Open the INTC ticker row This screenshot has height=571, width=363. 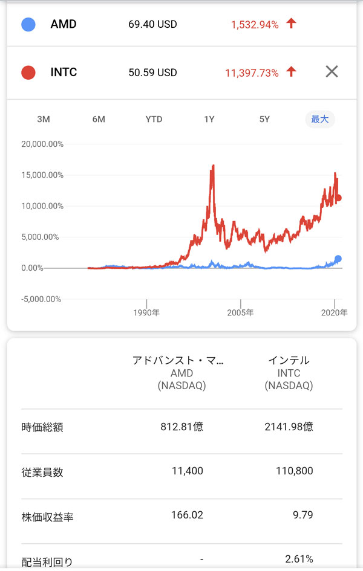64,73
